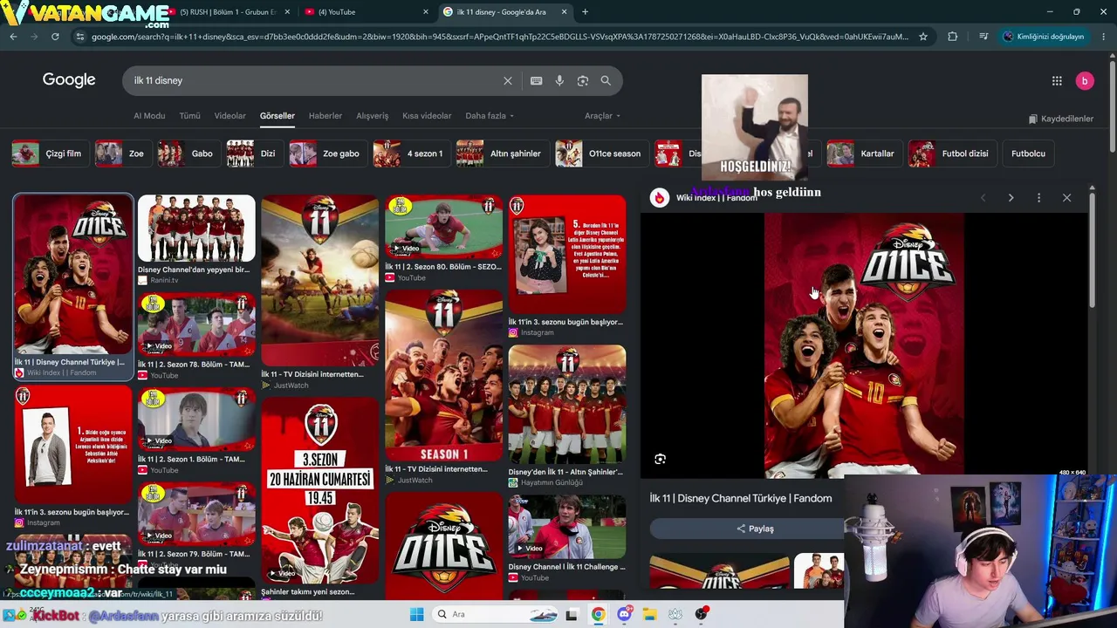Screen dimensions: 1117x628
Task: Switch to the RUSH Bölüm 1 browser tab
Action: (x=229, y=12)
